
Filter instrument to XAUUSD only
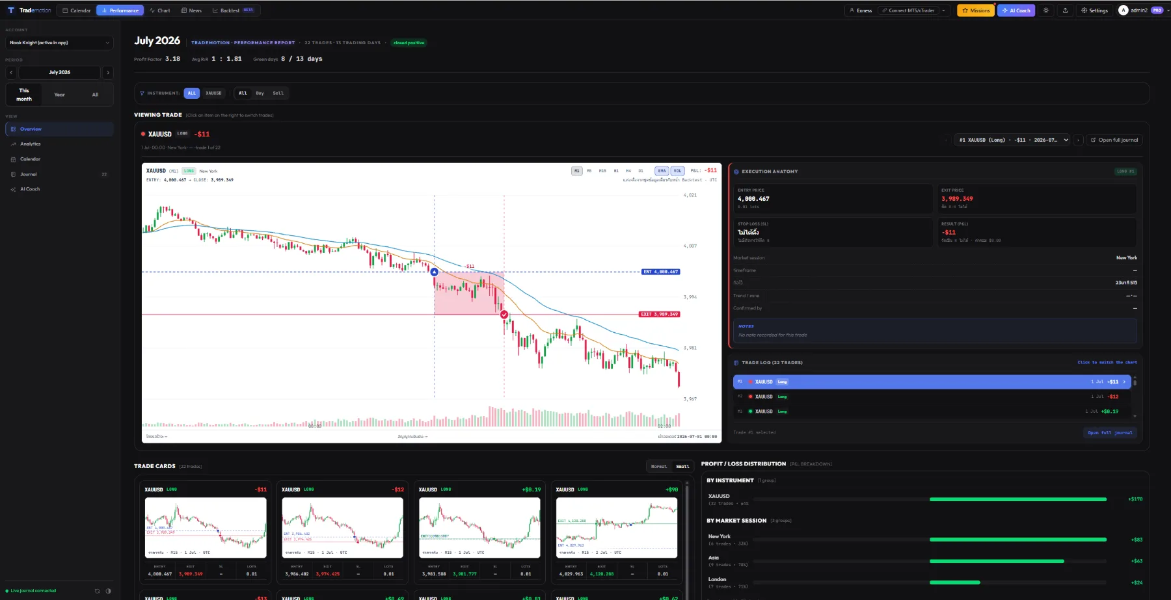(213, 93)
